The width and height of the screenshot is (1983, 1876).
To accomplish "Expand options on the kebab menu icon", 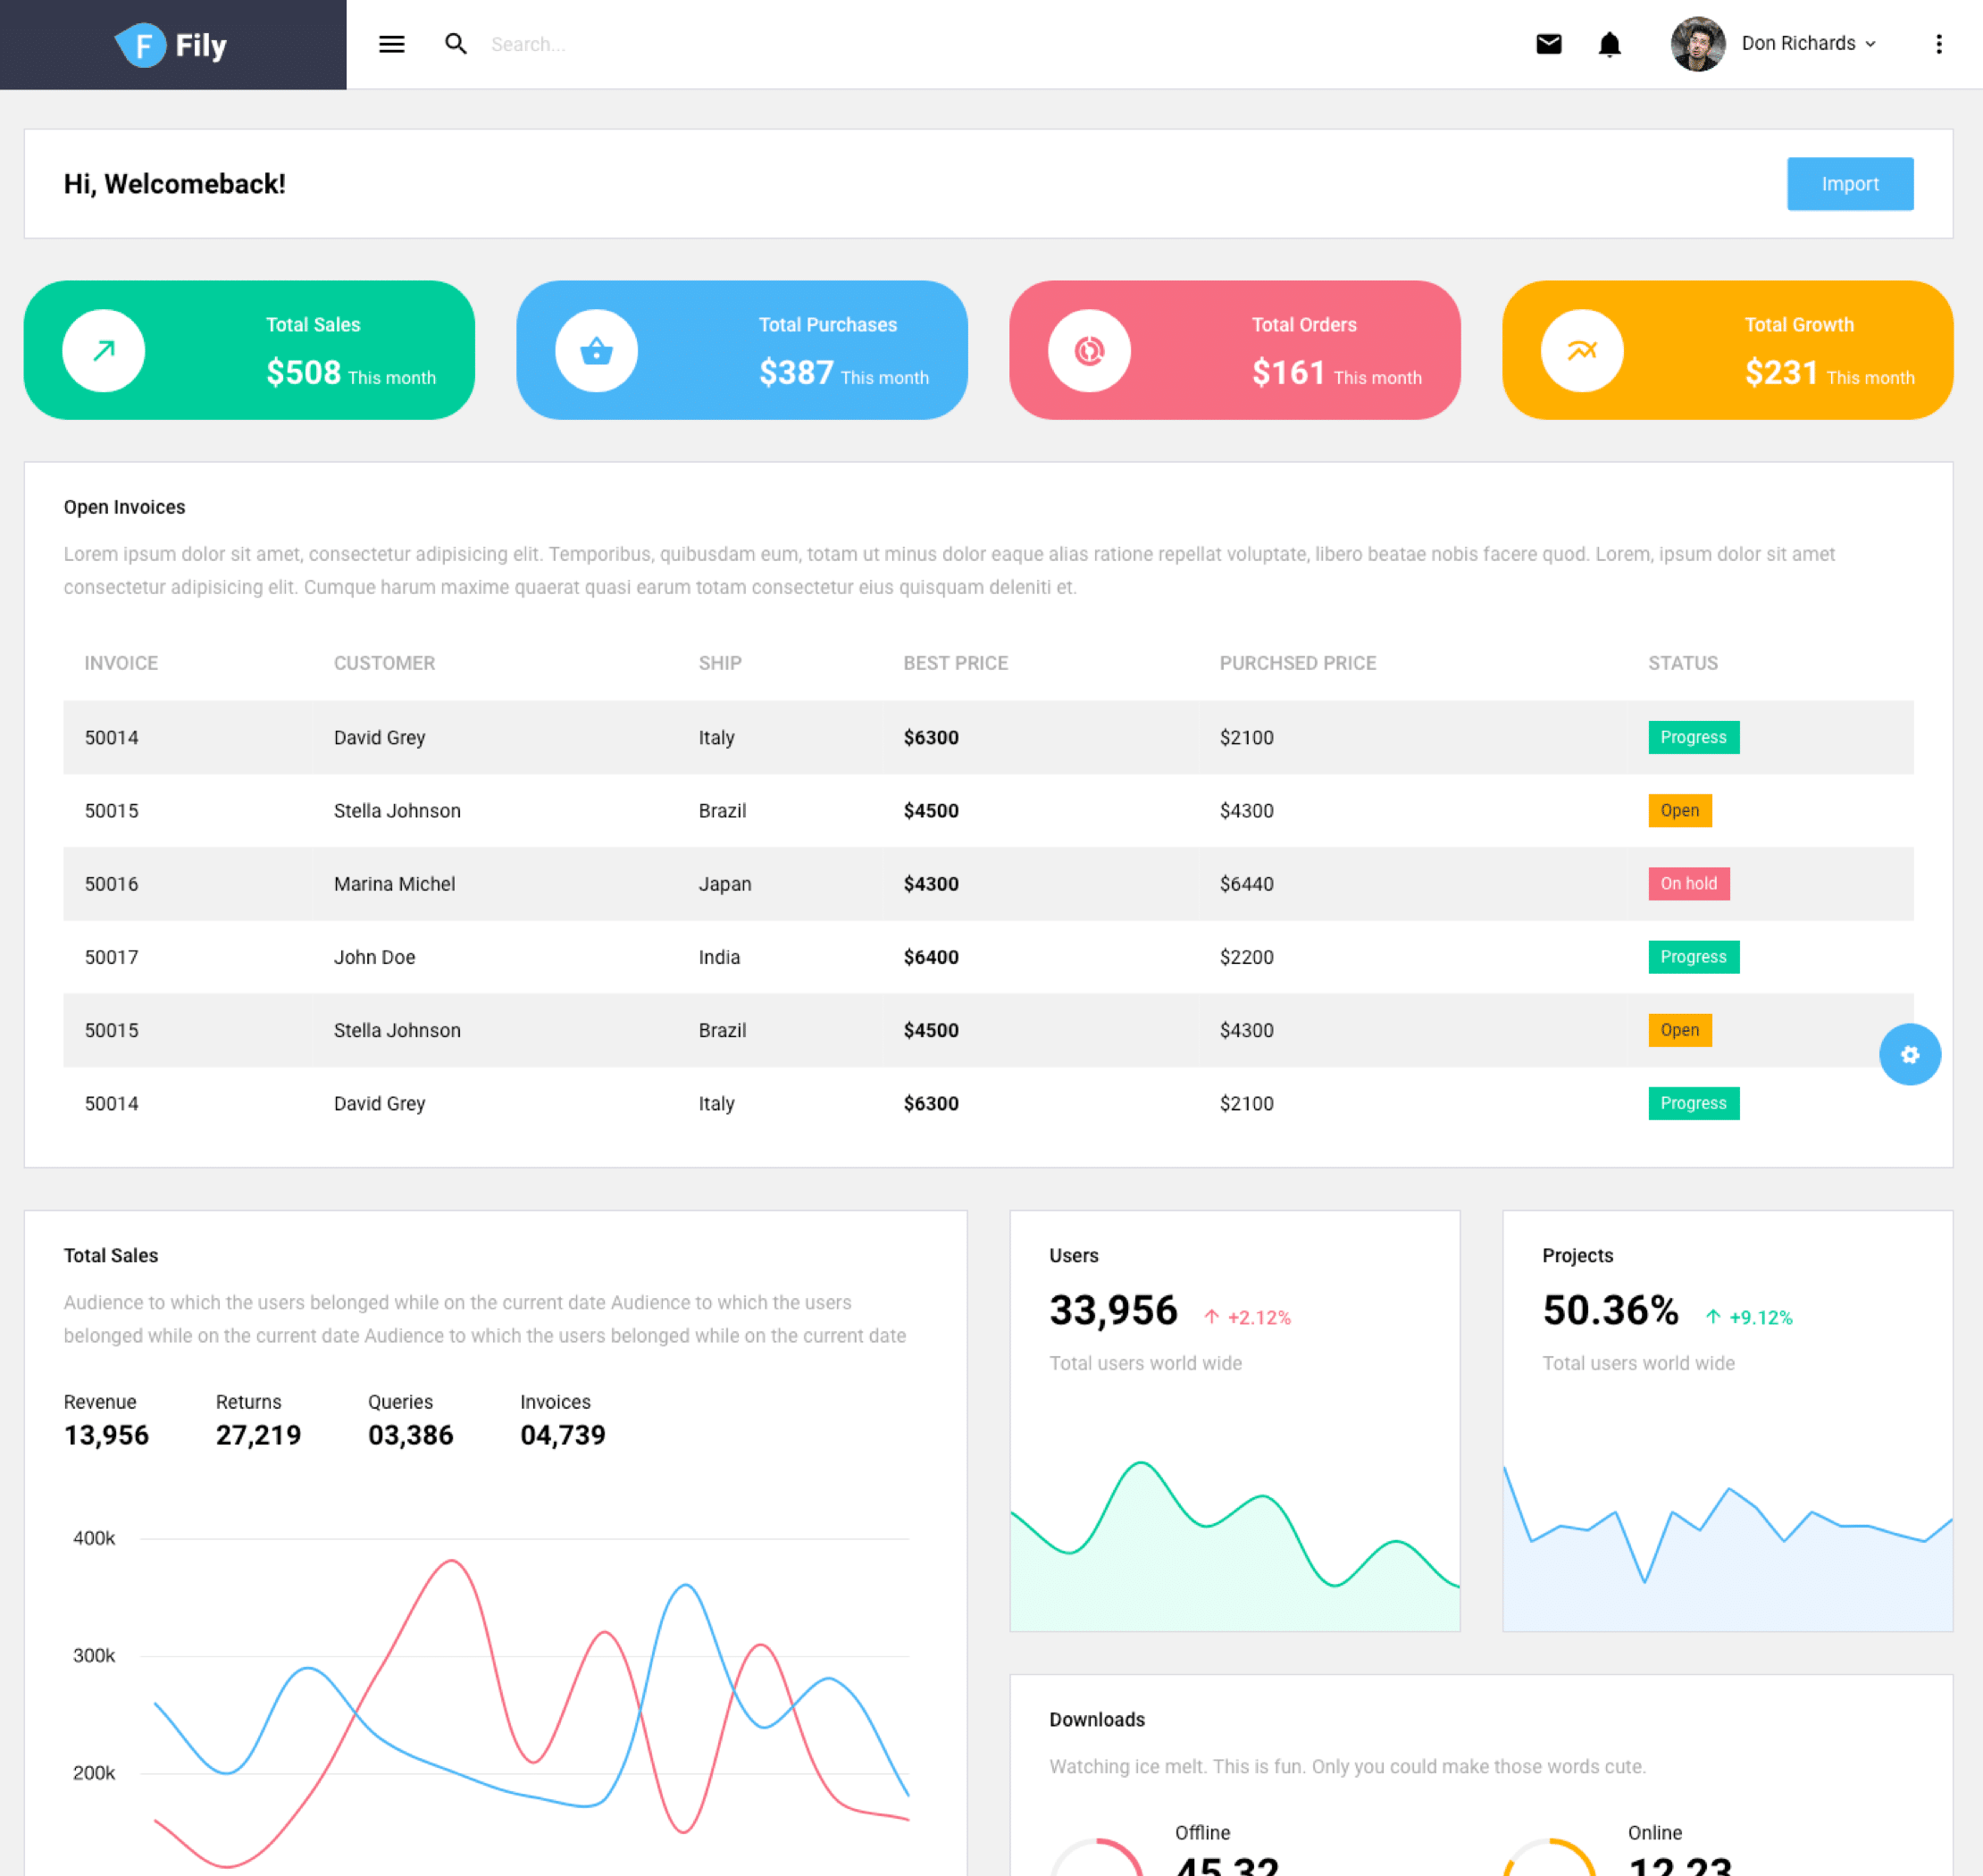I will tap(1938, 44).
